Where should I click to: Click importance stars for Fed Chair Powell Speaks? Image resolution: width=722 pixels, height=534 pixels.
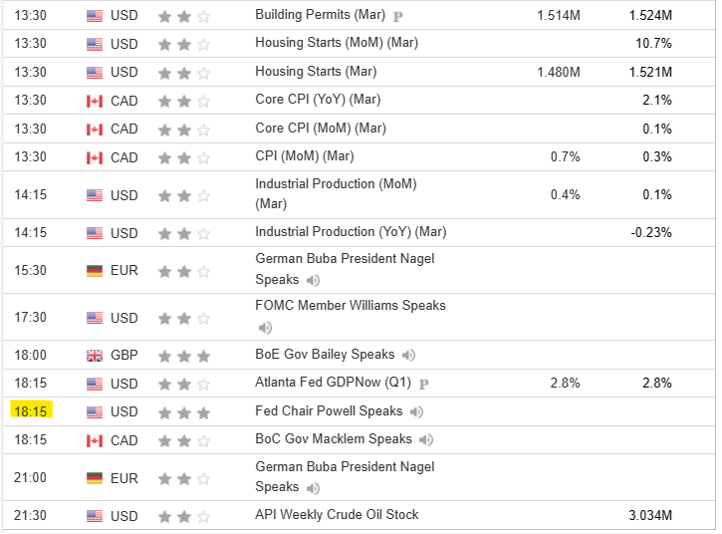(184, 412)
